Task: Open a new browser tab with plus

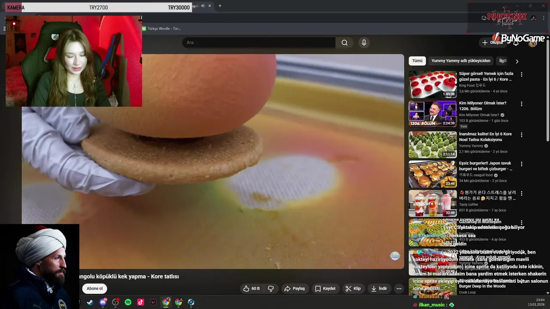Action: coord(220,6)
